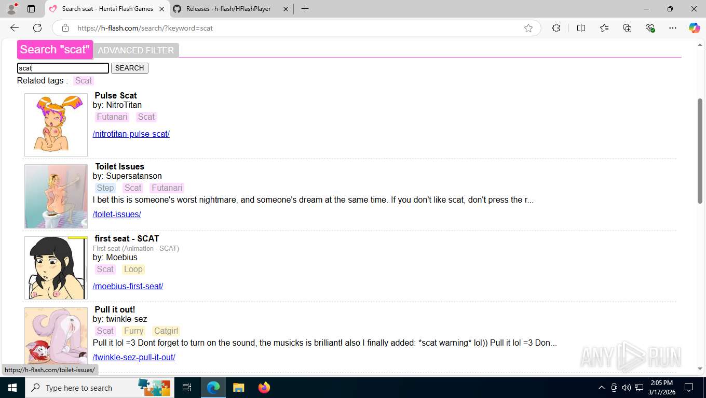Reload the page with the refresh icon
Viewport: 706px width, 398px height.
pyautogui.click(x=37, y=28)
